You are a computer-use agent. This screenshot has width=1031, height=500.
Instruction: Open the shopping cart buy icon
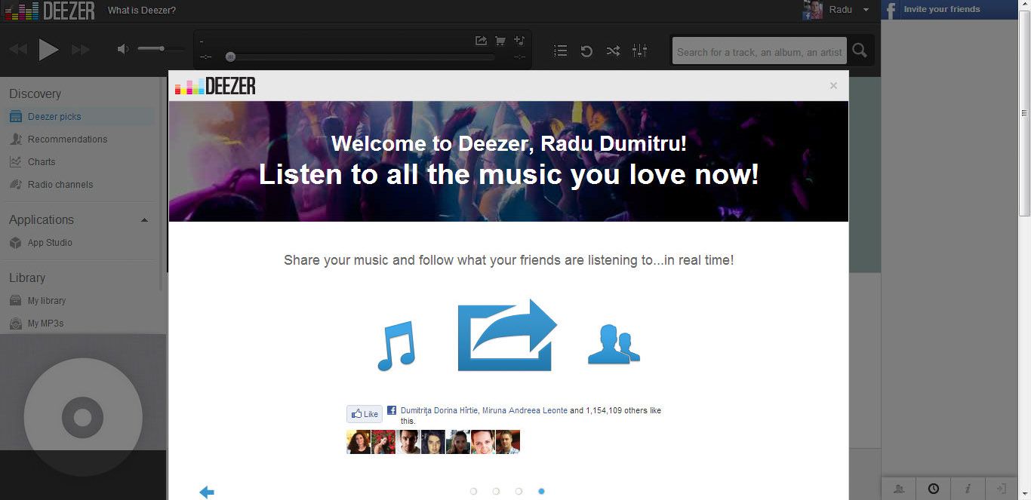[500, 41]
